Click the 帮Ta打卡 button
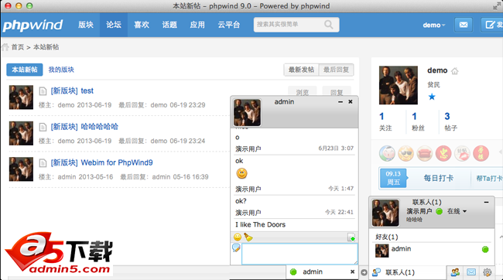503x280 pixels. coord(488,179)
